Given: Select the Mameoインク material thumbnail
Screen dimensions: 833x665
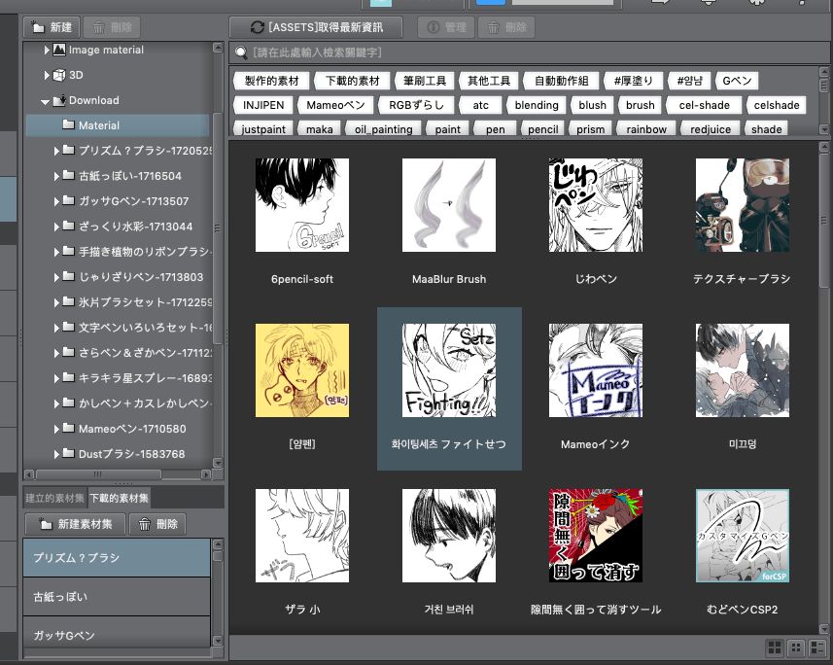Looking at the screenshot, I should [x=596, y=369].
